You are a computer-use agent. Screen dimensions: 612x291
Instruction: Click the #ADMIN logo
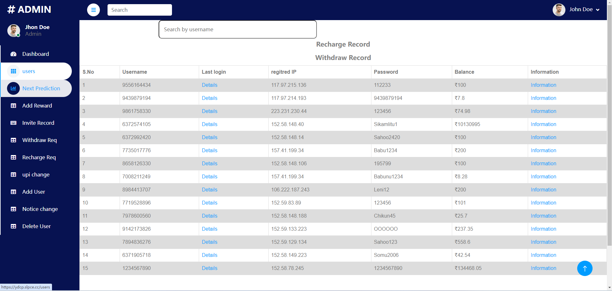[29, 10]
